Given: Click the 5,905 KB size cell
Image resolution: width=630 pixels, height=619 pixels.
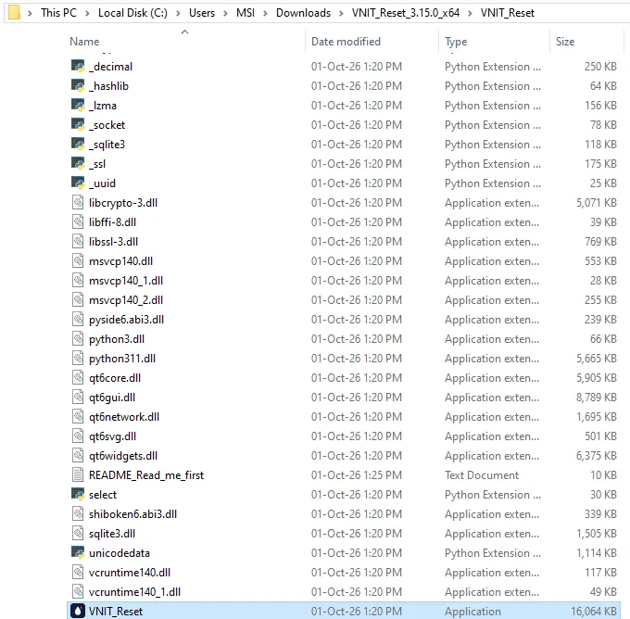Looking at the screenshot, I should 597,378.
